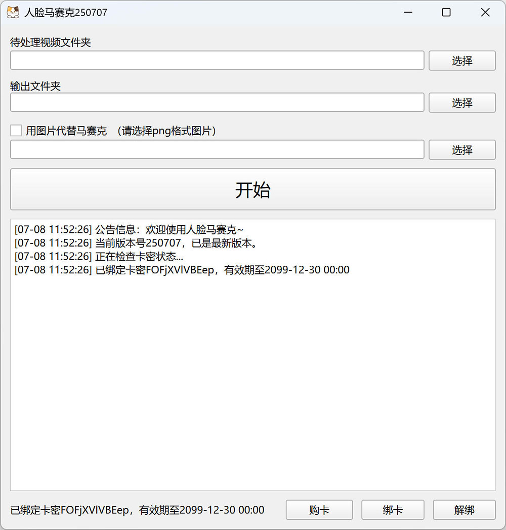The image size is (506, 530).
Task: Focus the png image path field
Action: coord(217,149)
